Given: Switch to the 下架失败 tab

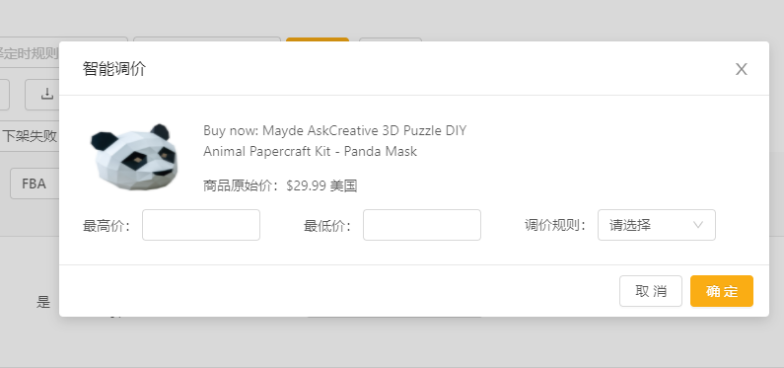Looking at the screenshot, I should pos(30,136).
